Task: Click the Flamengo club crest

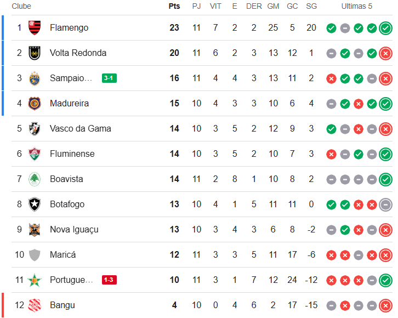Action: (x=35, y=27)
